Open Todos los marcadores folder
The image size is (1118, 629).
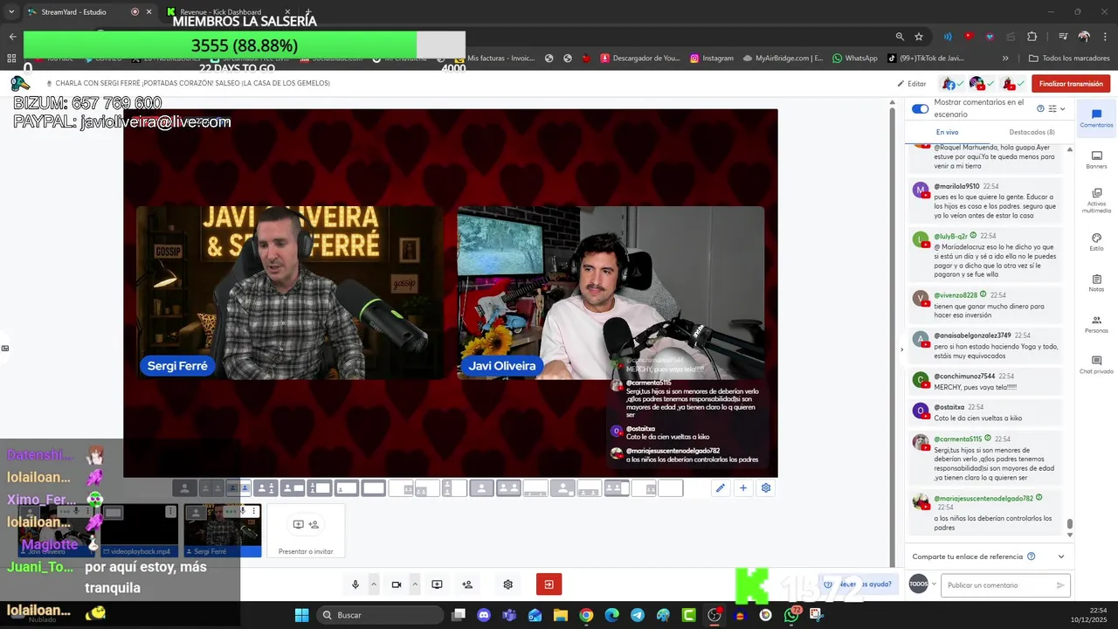[x=1069, y=58]
